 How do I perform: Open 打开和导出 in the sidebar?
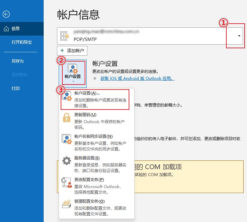click(x=22, y=43)
